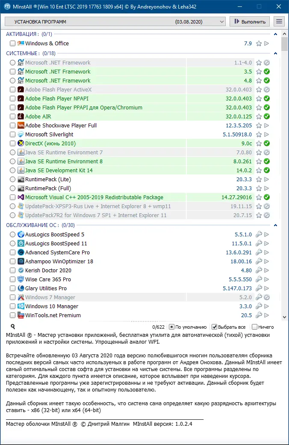The width and height of the screenshot is (289, 445).
Task: Check Microsoft .NET Framework 3.5 checkbox
Action: coord(12,71)
